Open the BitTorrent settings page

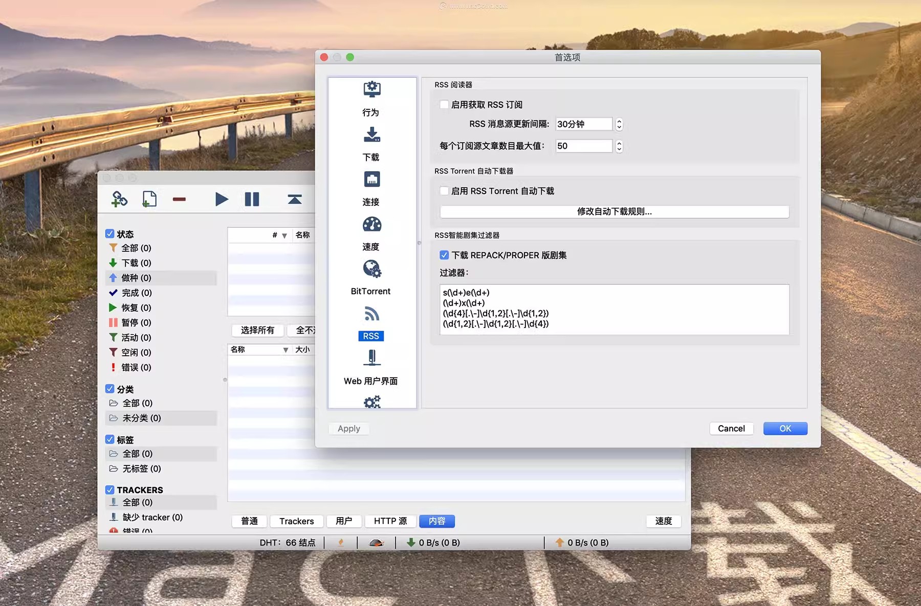[370, 276]
